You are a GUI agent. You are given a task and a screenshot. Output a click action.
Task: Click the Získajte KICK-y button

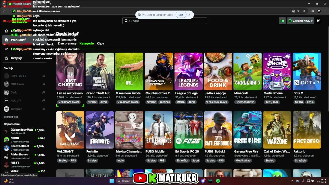pos(300,21)
